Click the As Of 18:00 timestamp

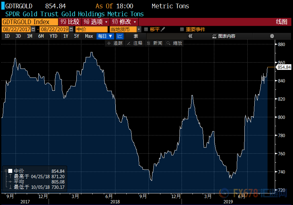(114, 6)
